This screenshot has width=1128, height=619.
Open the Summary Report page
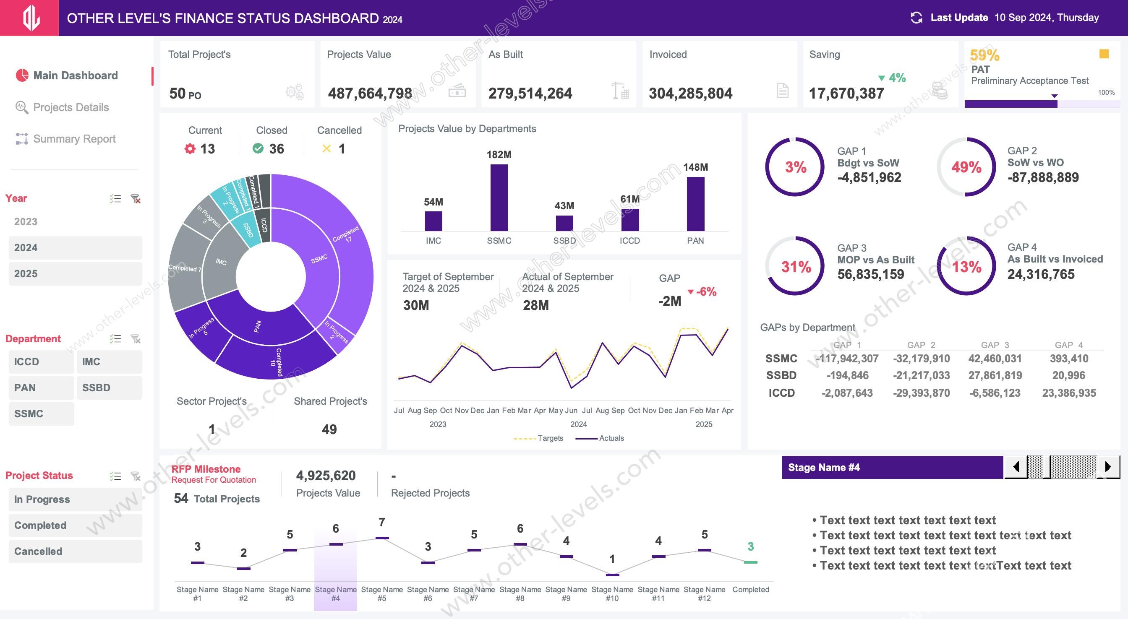[74, 139]
